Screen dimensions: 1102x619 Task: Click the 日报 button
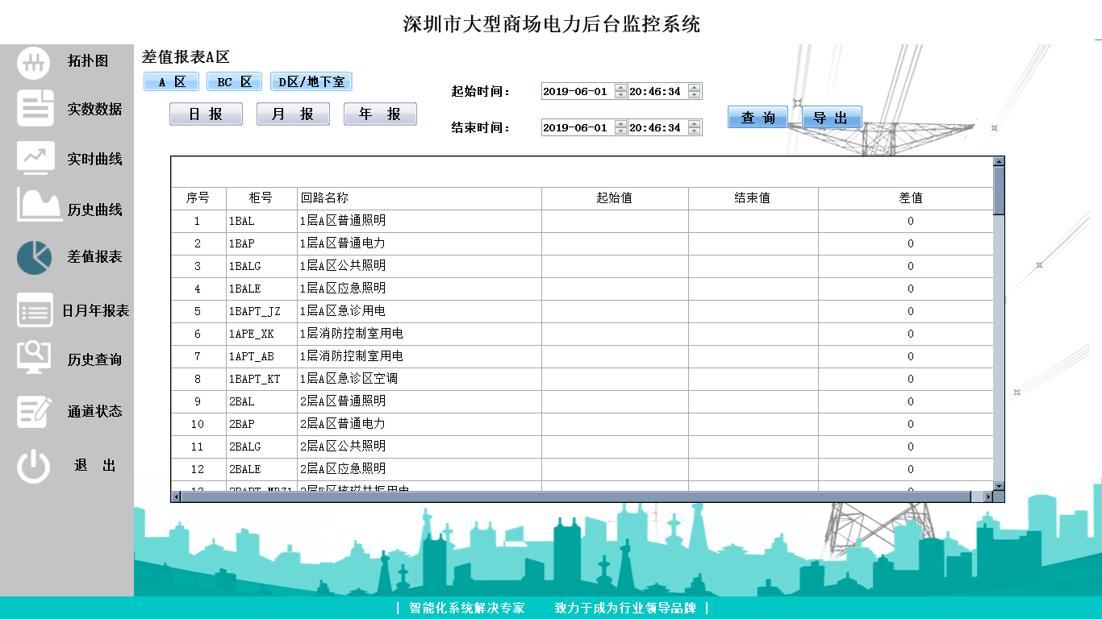(206, 114)
